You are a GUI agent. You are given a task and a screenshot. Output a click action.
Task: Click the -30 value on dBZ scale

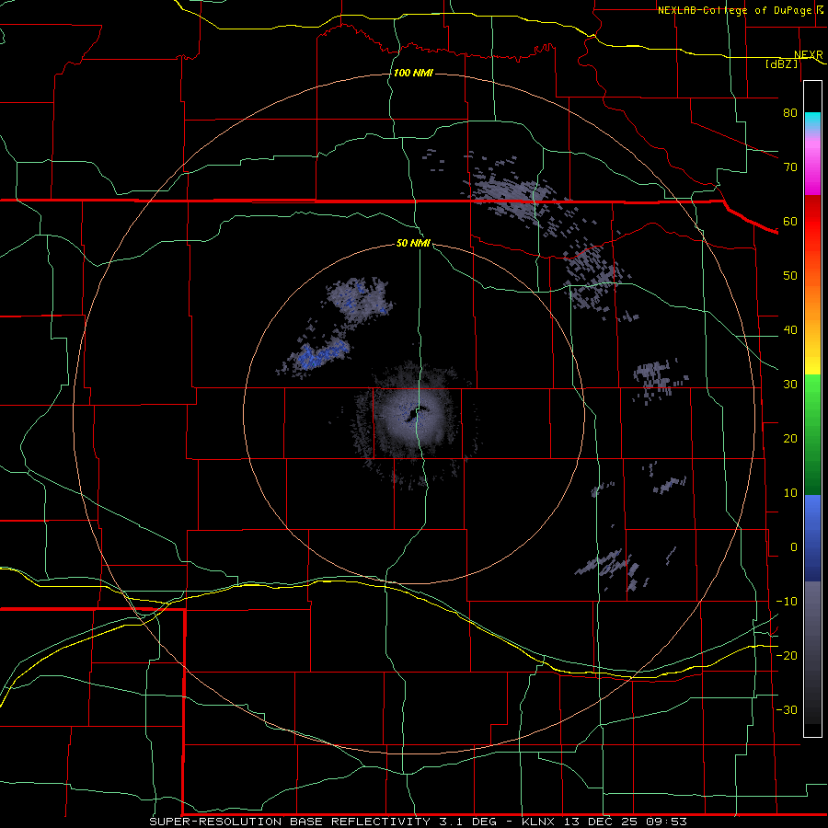tap(787, 710)
